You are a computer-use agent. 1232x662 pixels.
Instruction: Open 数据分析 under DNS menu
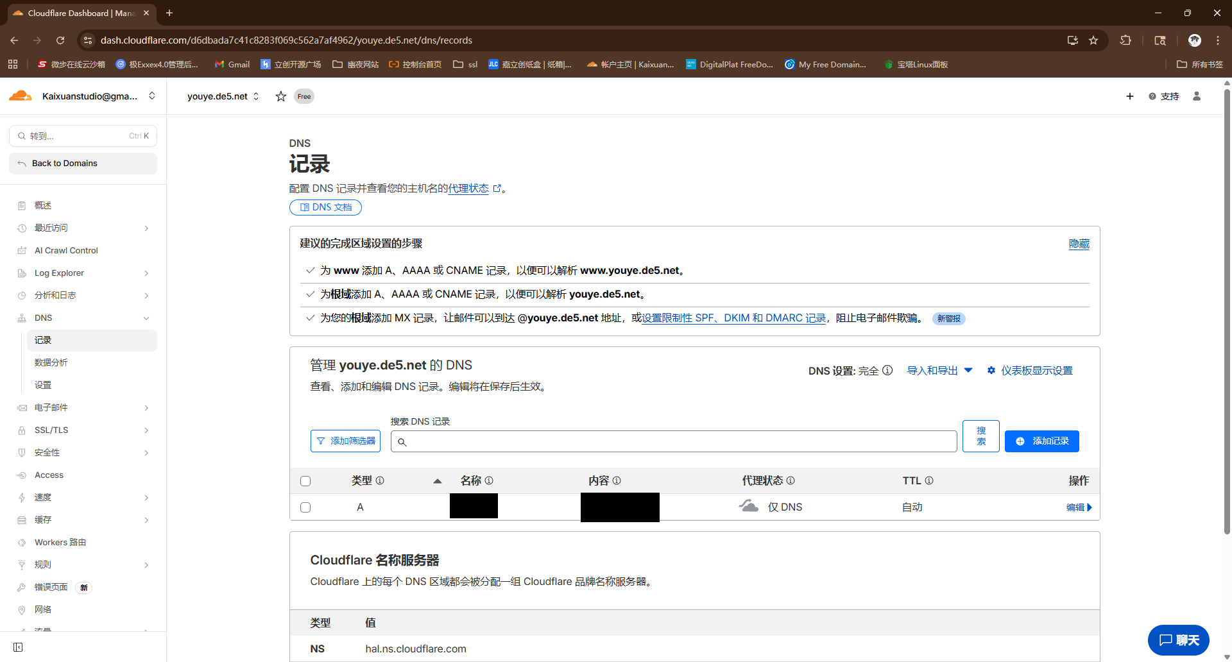(51, 362)
